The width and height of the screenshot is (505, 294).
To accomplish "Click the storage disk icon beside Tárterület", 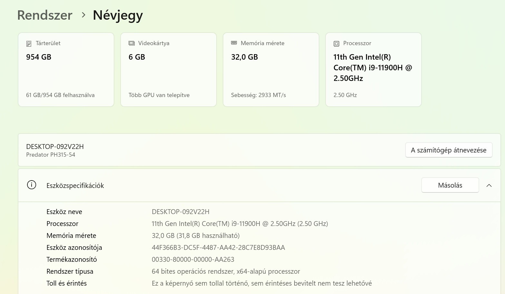I will coord(29,44).
